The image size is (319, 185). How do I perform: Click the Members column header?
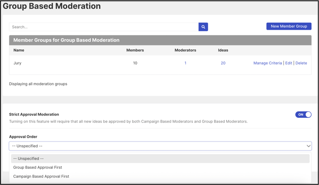click(135, 50)
